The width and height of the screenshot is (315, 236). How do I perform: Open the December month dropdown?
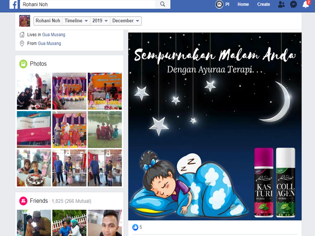[126, 21]
